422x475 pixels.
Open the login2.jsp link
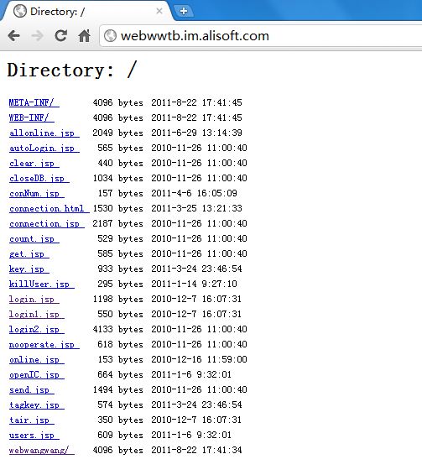(x=37, y=329)
